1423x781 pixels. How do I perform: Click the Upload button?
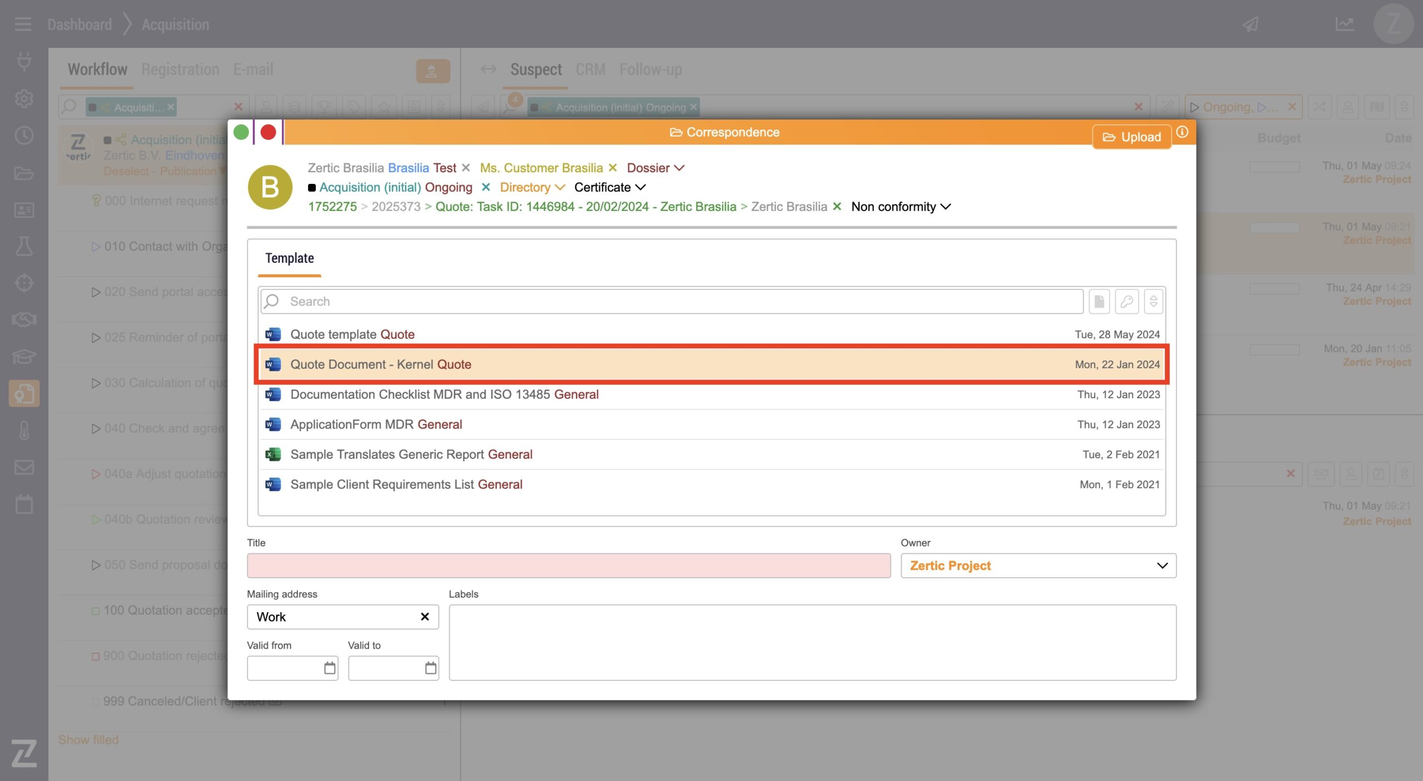coord(1132,137)
